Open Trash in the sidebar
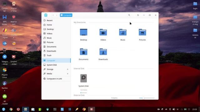200x112 pixels. coord(56,55)
